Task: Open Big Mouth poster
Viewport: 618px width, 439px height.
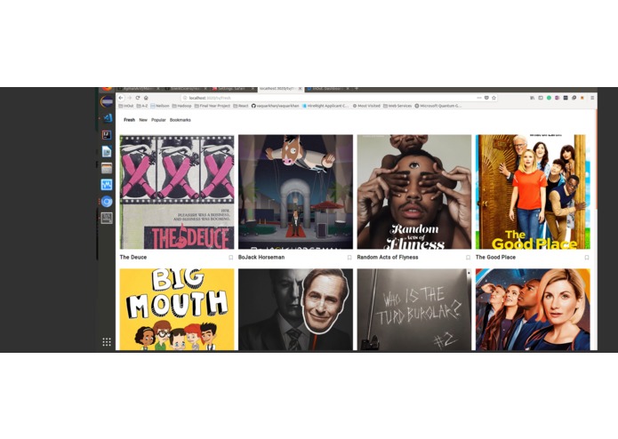Action: [x=177, y=309]
